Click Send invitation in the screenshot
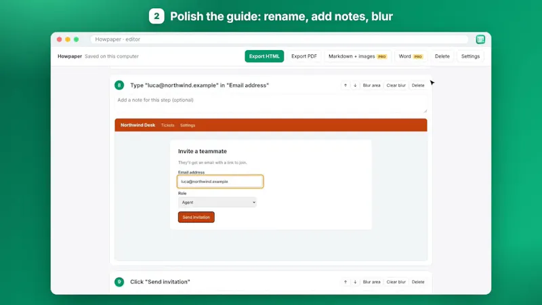This screenshot has width=542, height=305. (x=196, y=217)
